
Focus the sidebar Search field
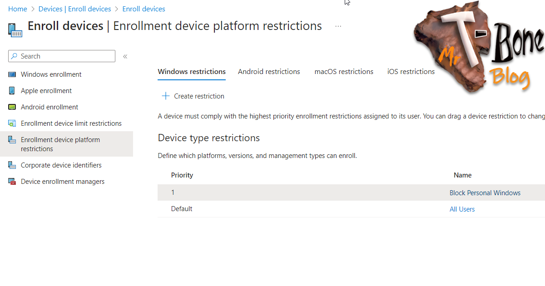[62, 56]
